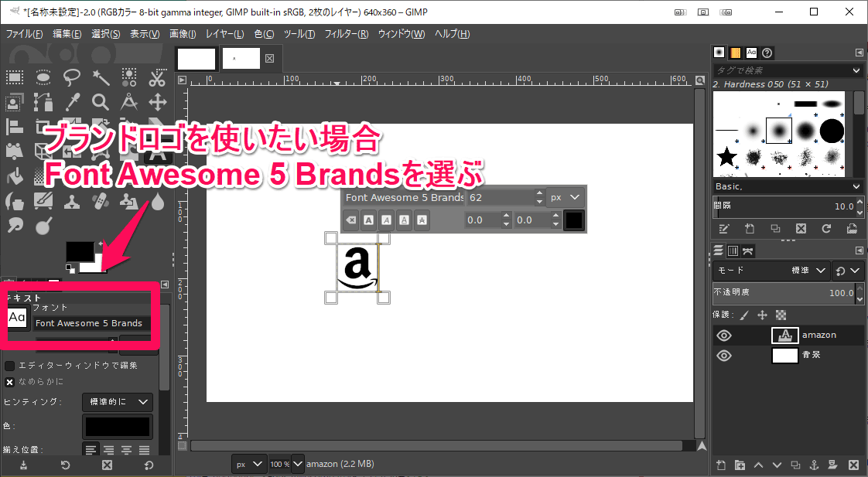Select the Scissors Select tool
Screen dimensions: 868x477
point(158,77)
